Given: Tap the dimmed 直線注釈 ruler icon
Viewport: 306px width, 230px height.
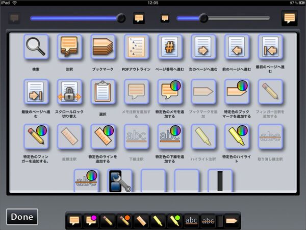Looking at the screenshot, I should [x=69, y=136].
